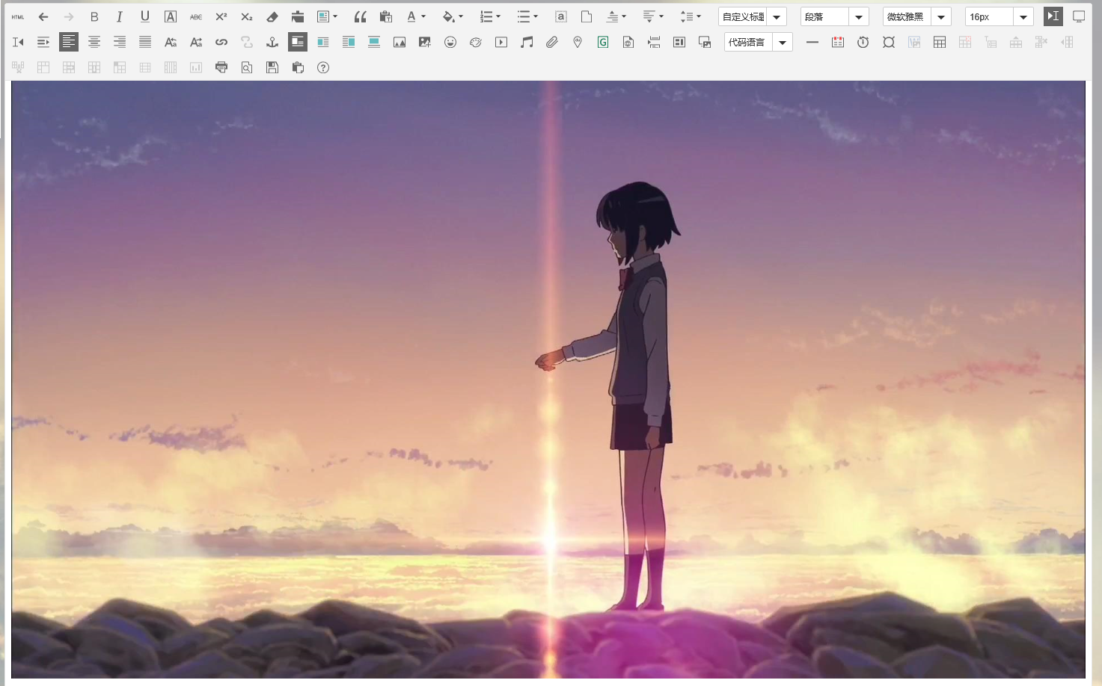1102x686 pixels.
Task: Open special characters dialog
Action: [x=889, y=42]
